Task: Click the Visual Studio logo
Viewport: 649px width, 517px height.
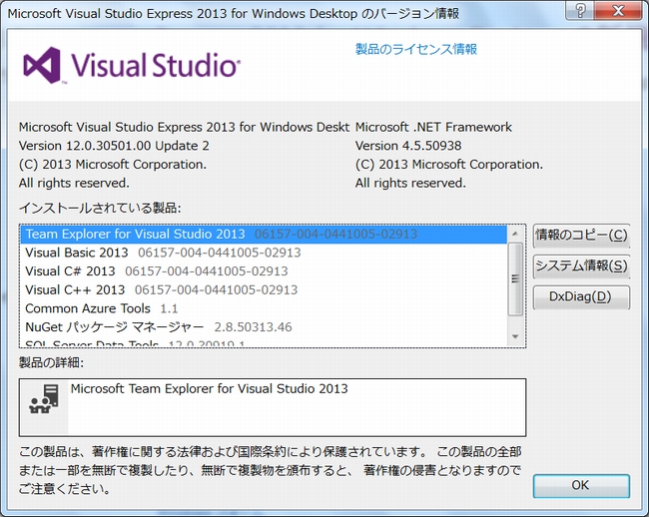Action: pyautogui.click(x=132, y=65)
